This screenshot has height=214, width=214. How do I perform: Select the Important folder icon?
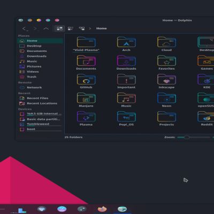(x=126, y=79)
